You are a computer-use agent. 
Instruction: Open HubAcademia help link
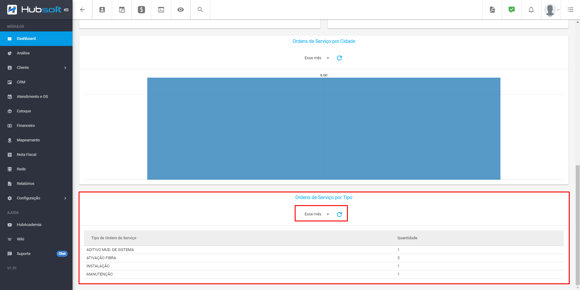pos(36,225)
